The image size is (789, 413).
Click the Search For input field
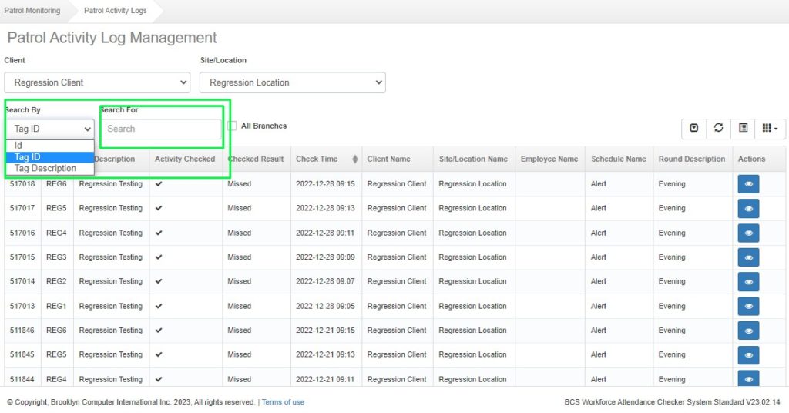tap(160, 129)
